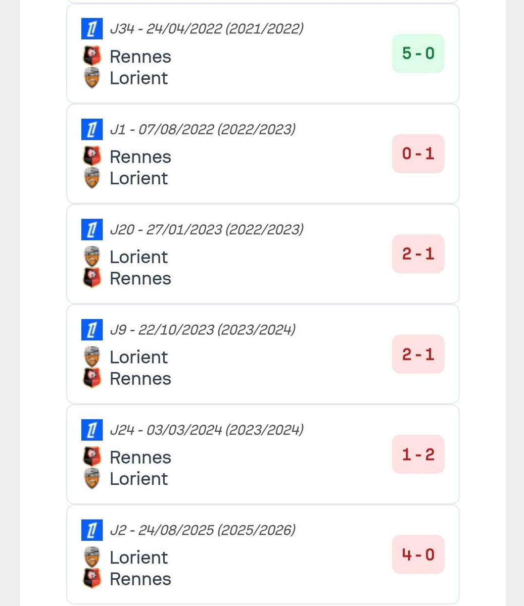Screen dimensions: 524x606
Task: Open the red 0-1 score badge
Action: (x=418, y=154)
